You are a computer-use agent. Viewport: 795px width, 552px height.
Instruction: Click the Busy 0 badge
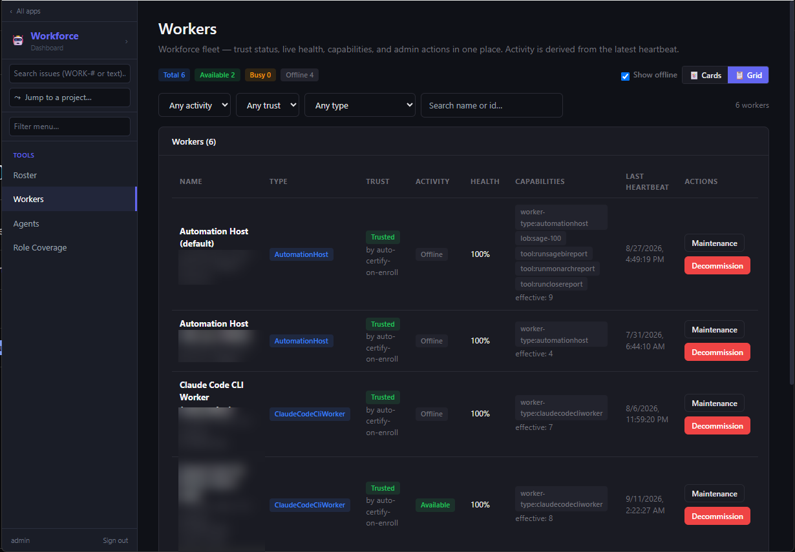click(x=260, y=75)
